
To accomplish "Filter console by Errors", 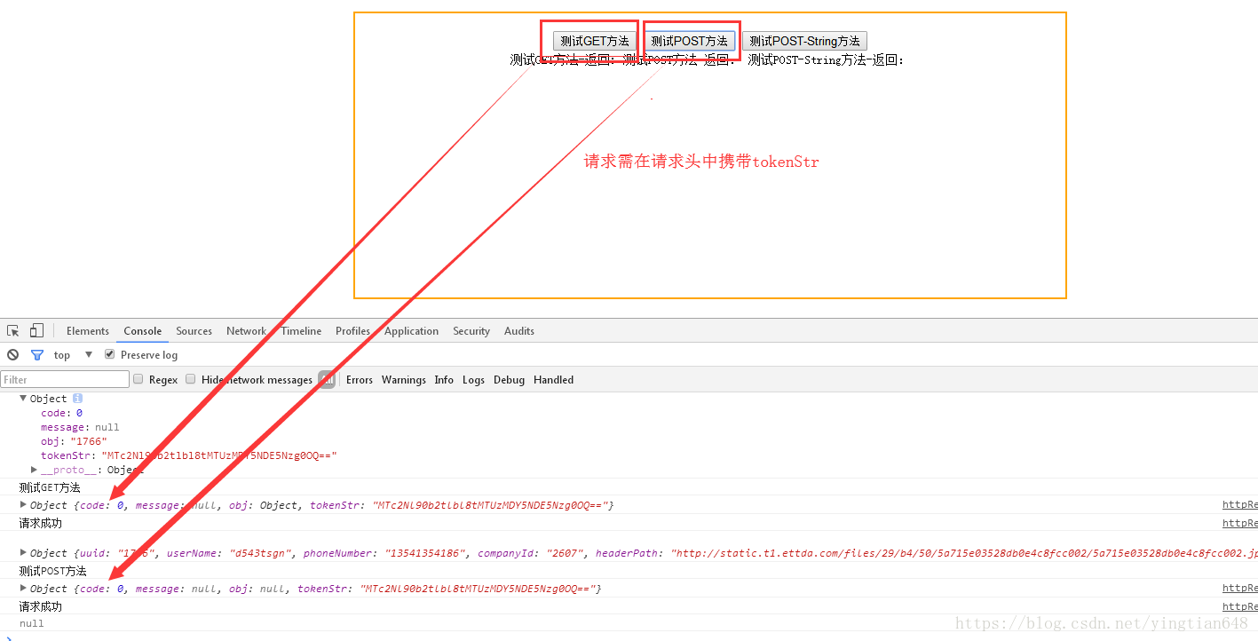I will (x=360, y=380).
